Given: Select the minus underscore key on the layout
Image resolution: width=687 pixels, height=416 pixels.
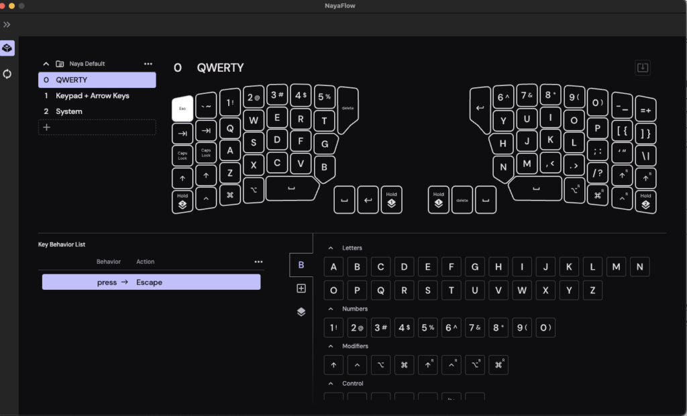Looking at the screenshot, I should pos(622,105).
